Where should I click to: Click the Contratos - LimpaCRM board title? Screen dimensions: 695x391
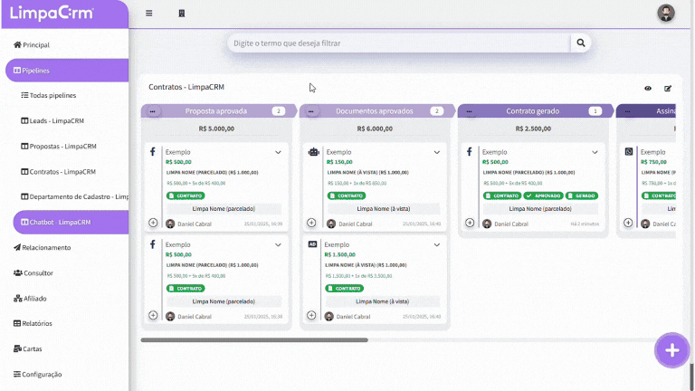point(186,87)
